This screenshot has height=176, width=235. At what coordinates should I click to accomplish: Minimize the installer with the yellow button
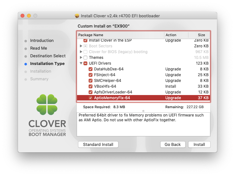29,16
